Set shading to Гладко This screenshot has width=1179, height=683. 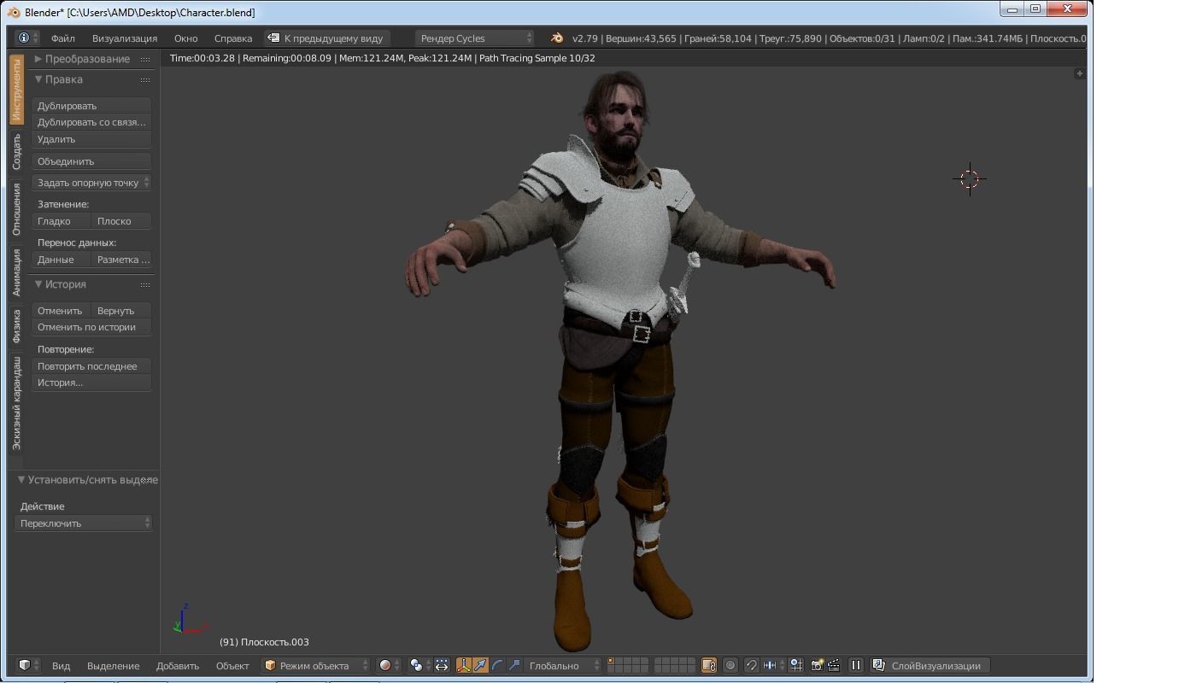click(62, 221)
